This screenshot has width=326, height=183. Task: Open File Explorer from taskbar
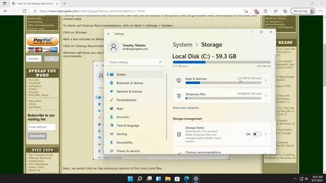tap(168, 178)
